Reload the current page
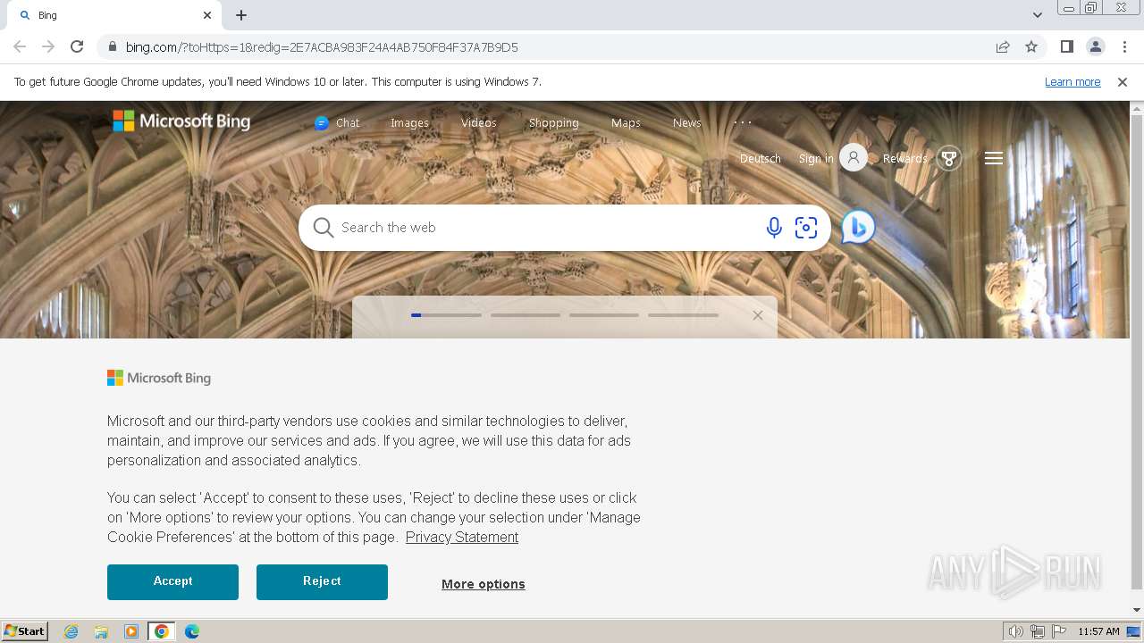Image resolution: width=1144 pixels, height=643 pixels. click(77, 46)
